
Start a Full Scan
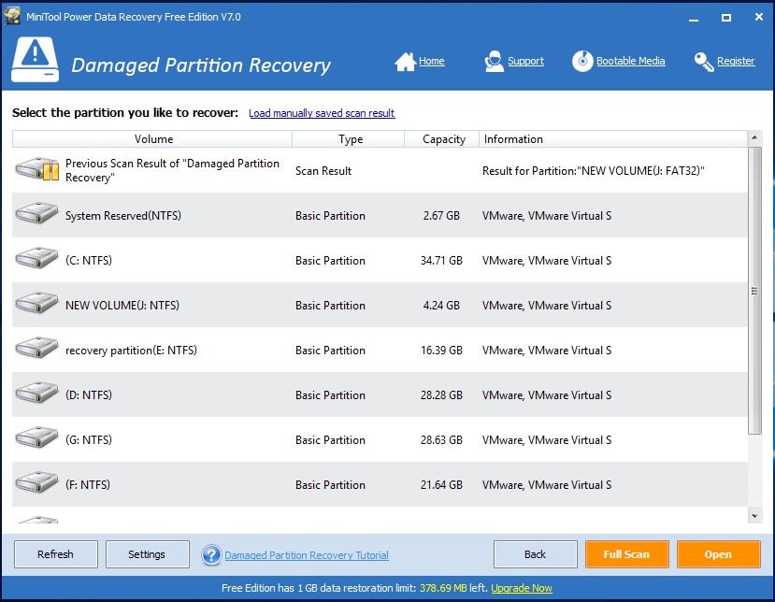tap(626, 554)
